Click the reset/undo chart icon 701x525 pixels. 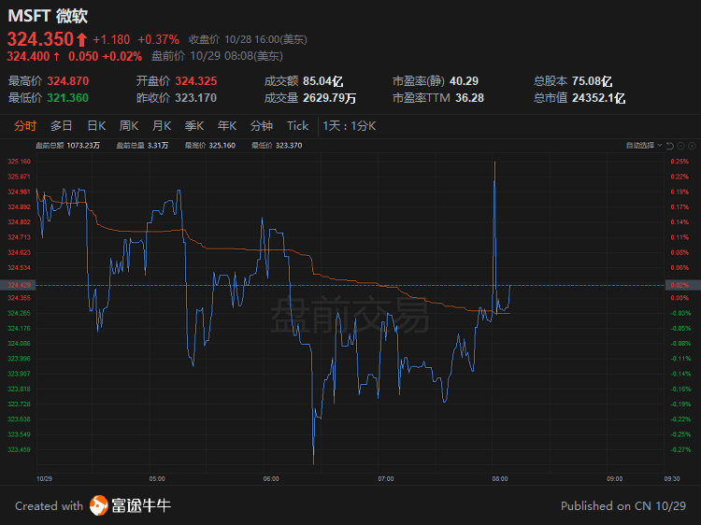click(670, 146)
